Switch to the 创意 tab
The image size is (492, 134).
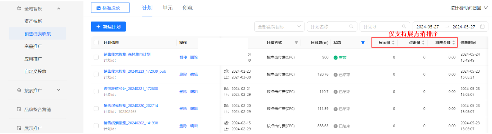tap(187, 8)
